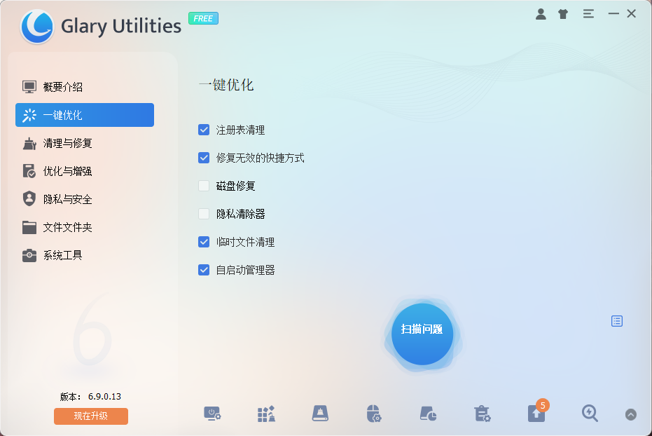652x436 pixels.
Task: Uncheck the 临时文件清理 checkbox
Action: [x=204, y=242]
